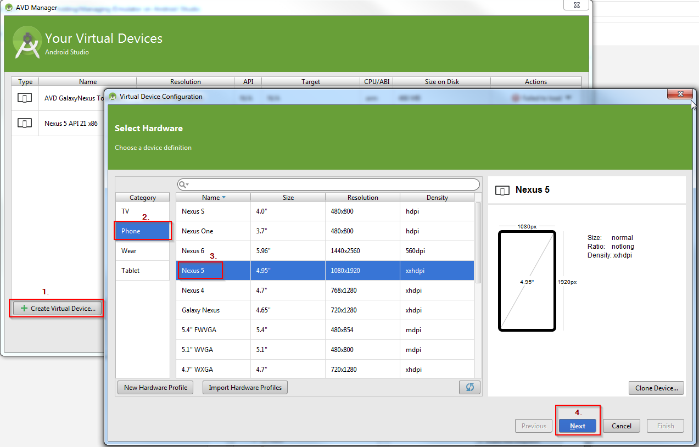Click the 768x1280 resolution cell
This screenshot has height=447, width=699.
coord(362,290)
